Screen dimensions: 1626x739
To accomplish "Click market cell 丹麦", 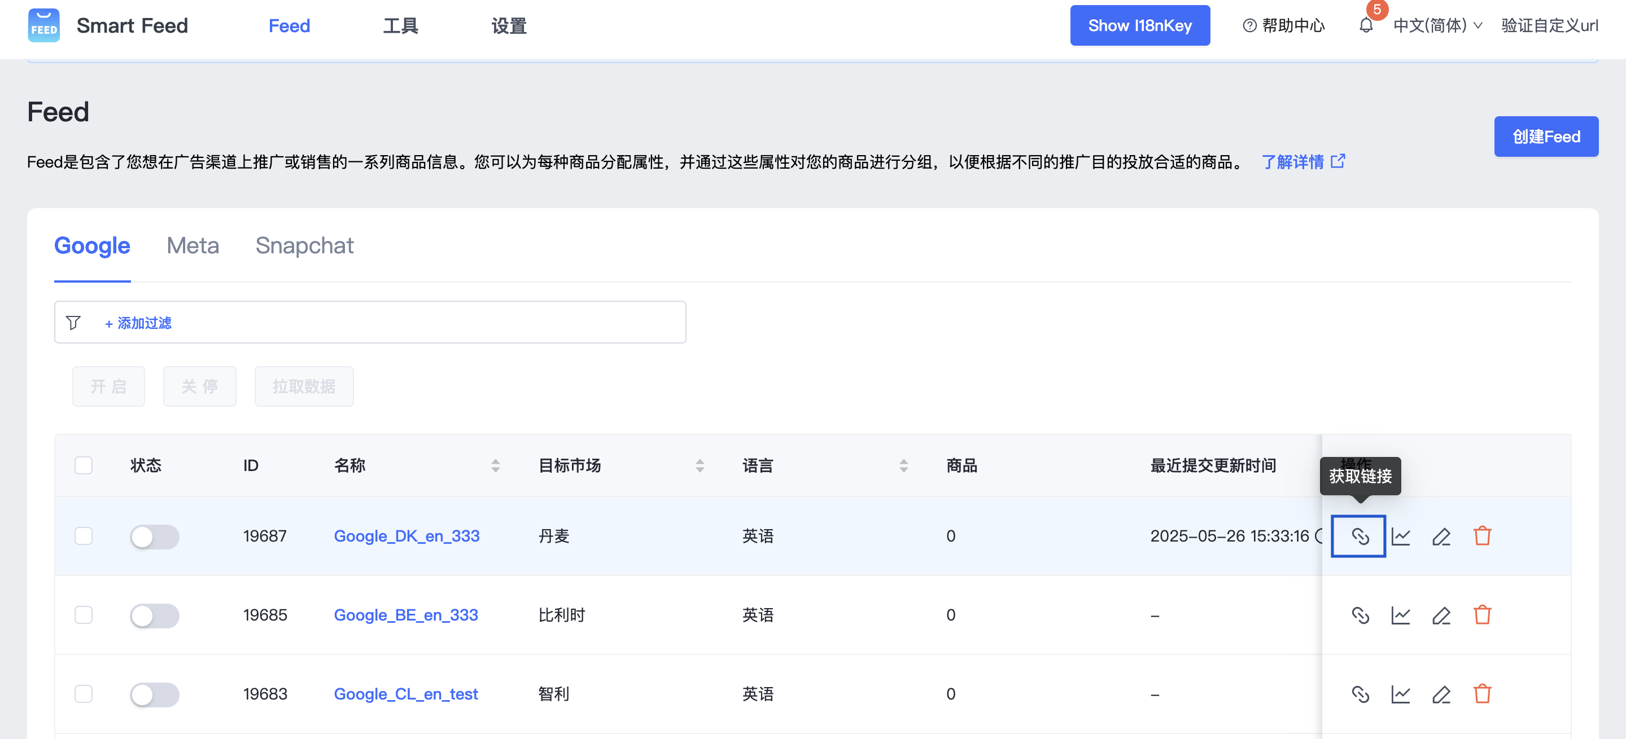I will 553,536.
